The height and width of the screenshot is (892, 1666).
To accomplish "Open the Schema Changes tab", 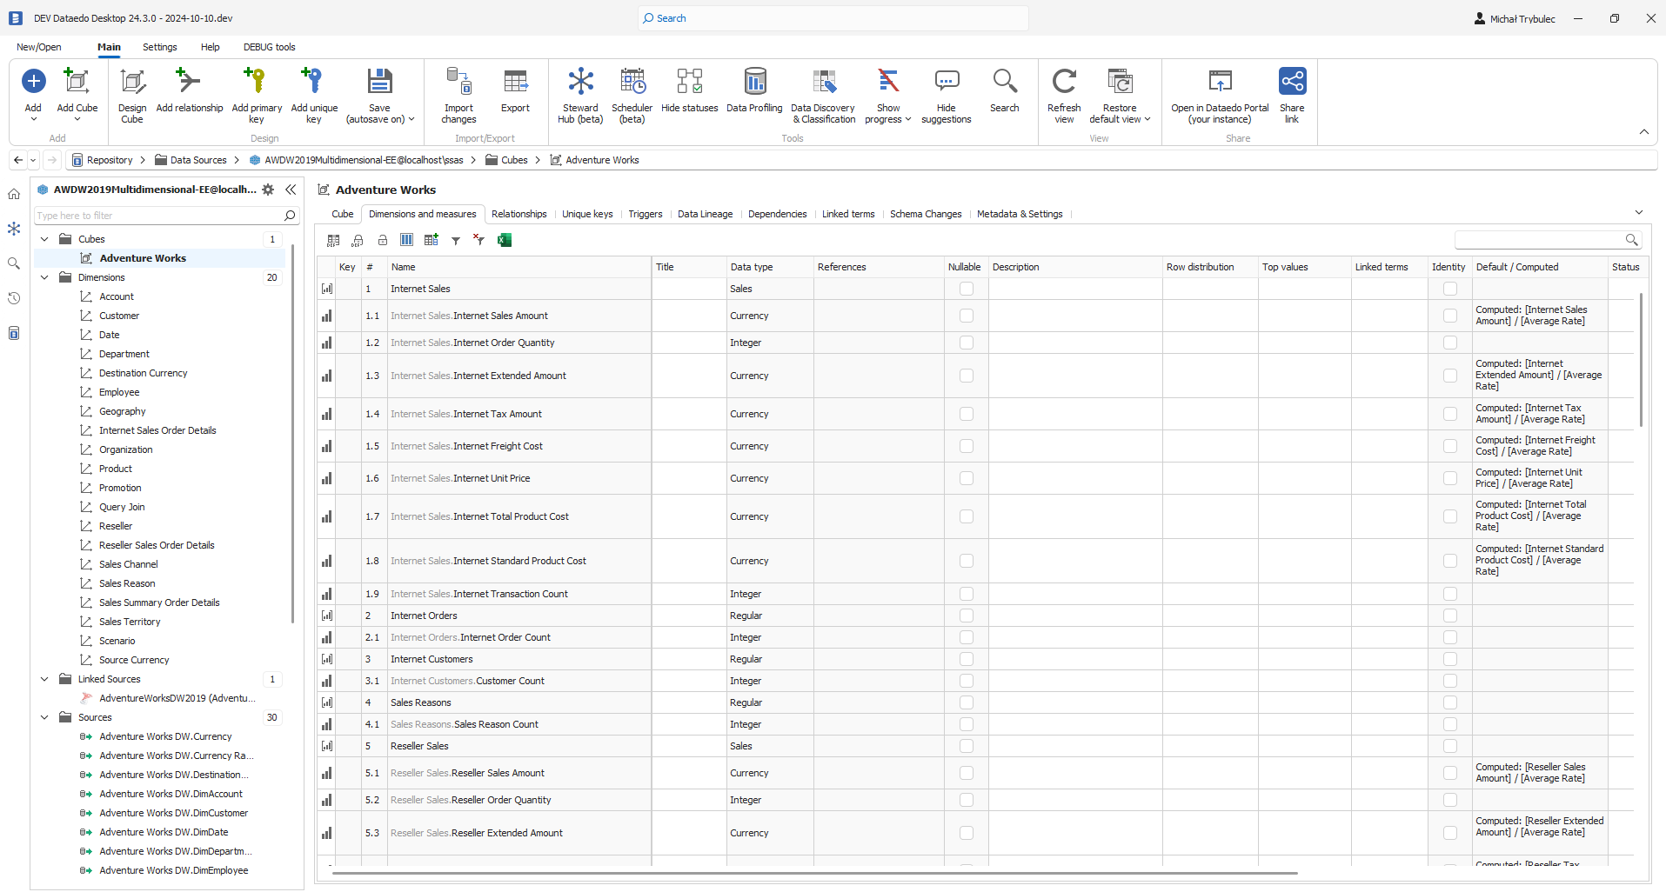I will click(x=926, y=214).
